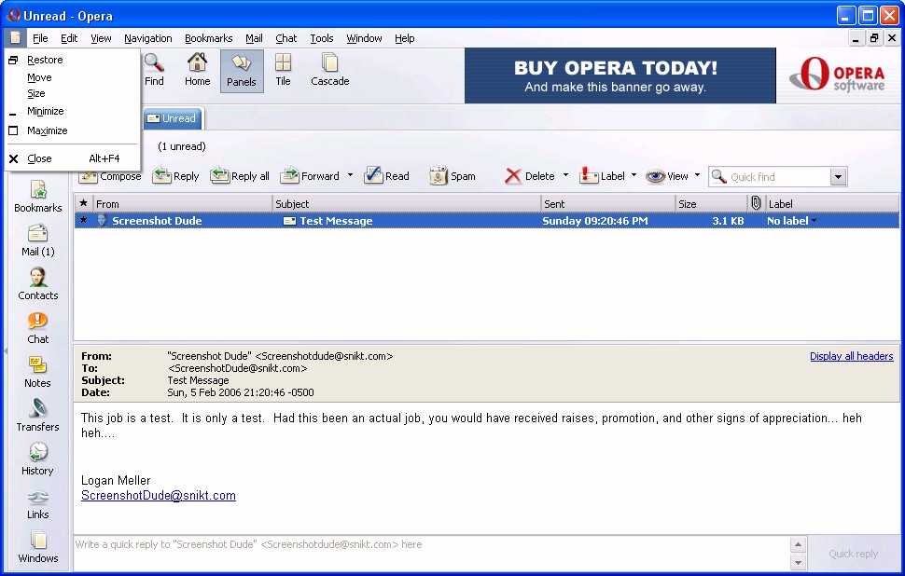Click the Tile windows toolbar icon

point(283,70)
